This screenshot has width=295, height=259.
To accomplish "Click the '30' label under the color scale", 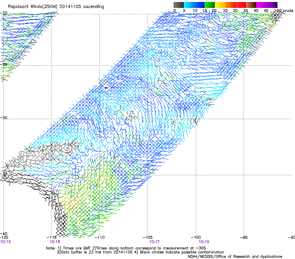I will [x=235, y=11].
